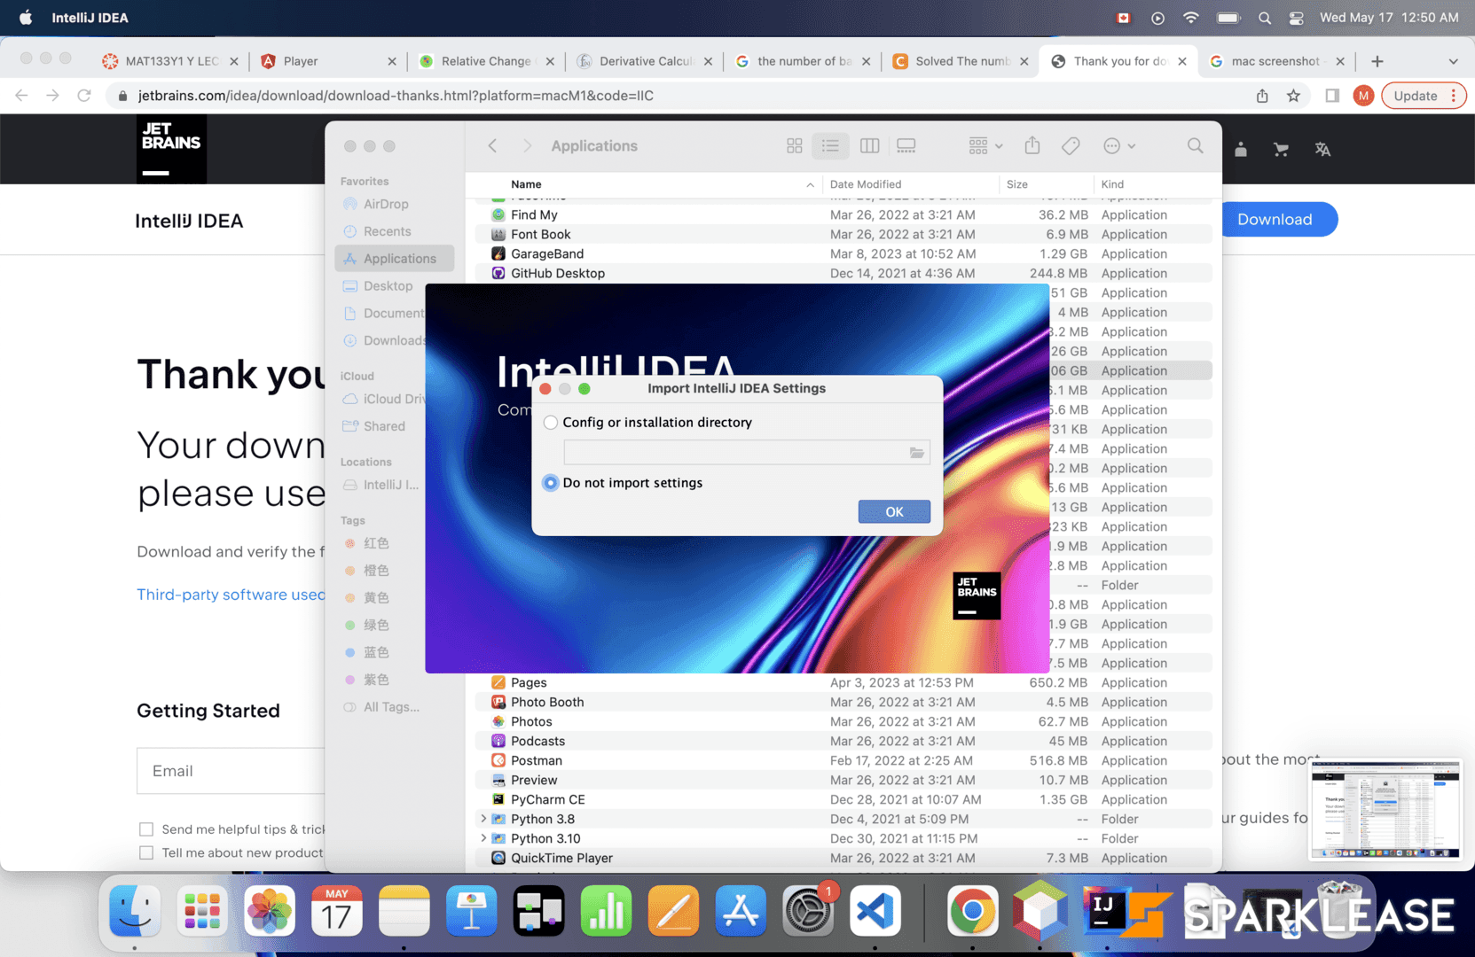This screenshot has width=1475, height=957.
Task: Switch Finder to gallery view
Action: 906,146
